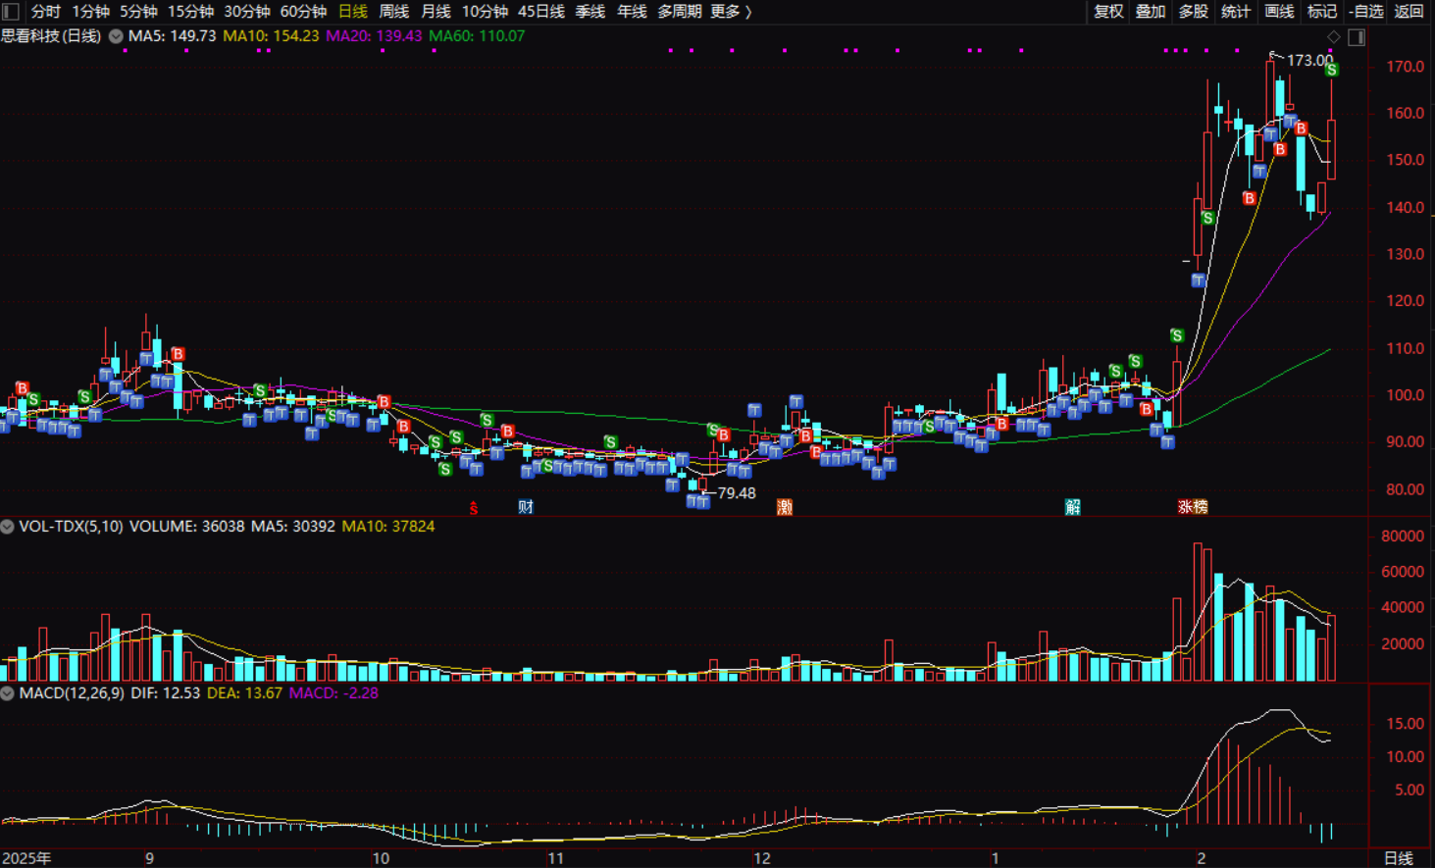This screenshot has width=1435, height=868.
Task: Toggle the right sidebar panel icon
Action: [x=1357, y=37]
